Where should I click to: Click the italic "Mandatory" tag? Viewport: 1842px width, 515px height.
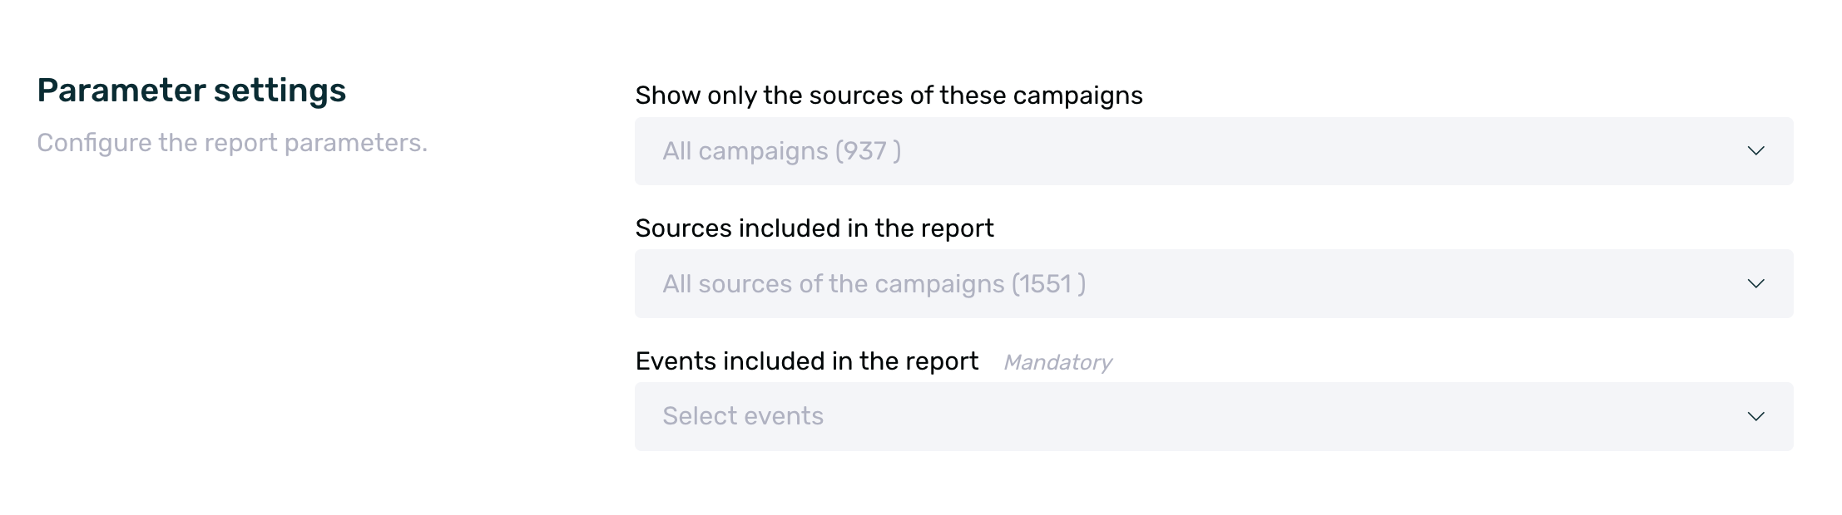(x=1057, y=362)
